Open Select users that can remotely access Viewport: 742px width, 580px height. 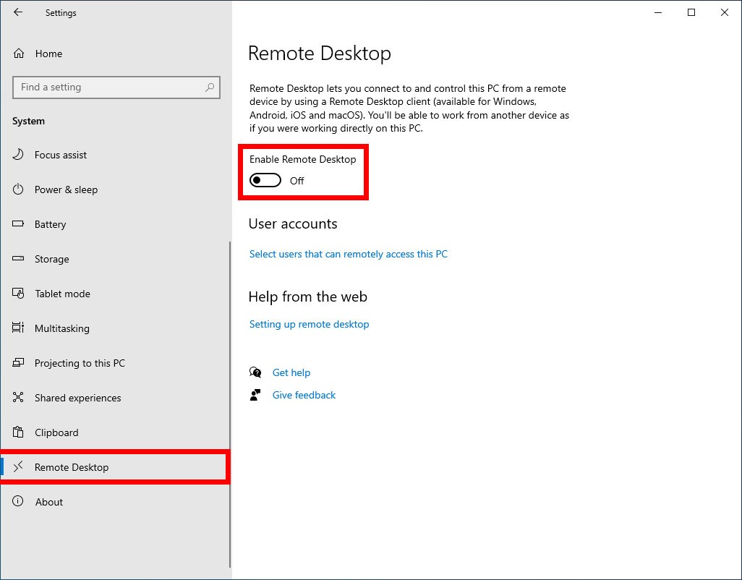point(349,254)
